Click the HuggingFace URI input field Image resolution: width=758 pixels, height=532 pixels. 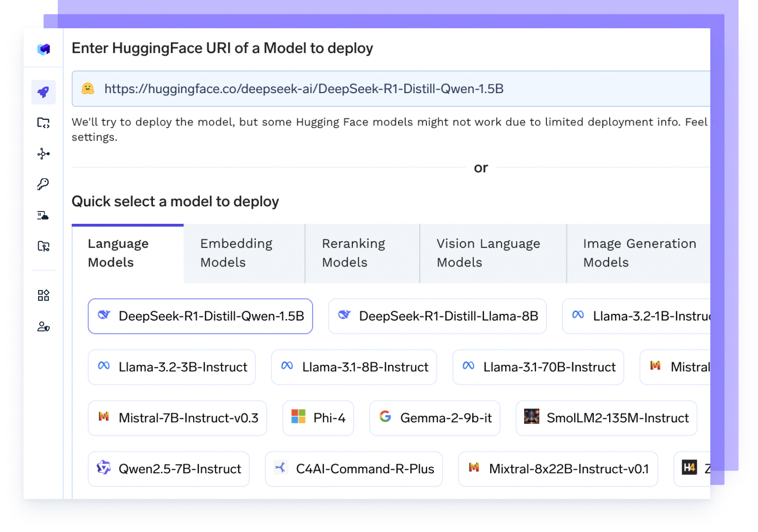[391, 89]
